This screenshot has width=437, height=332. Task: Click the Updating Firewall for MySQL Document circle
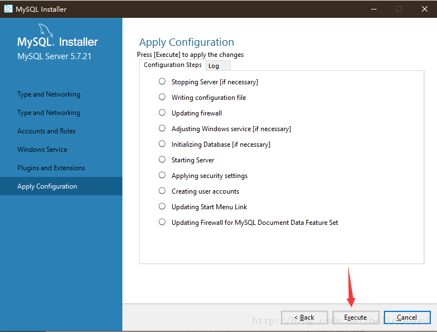point(162,222)
